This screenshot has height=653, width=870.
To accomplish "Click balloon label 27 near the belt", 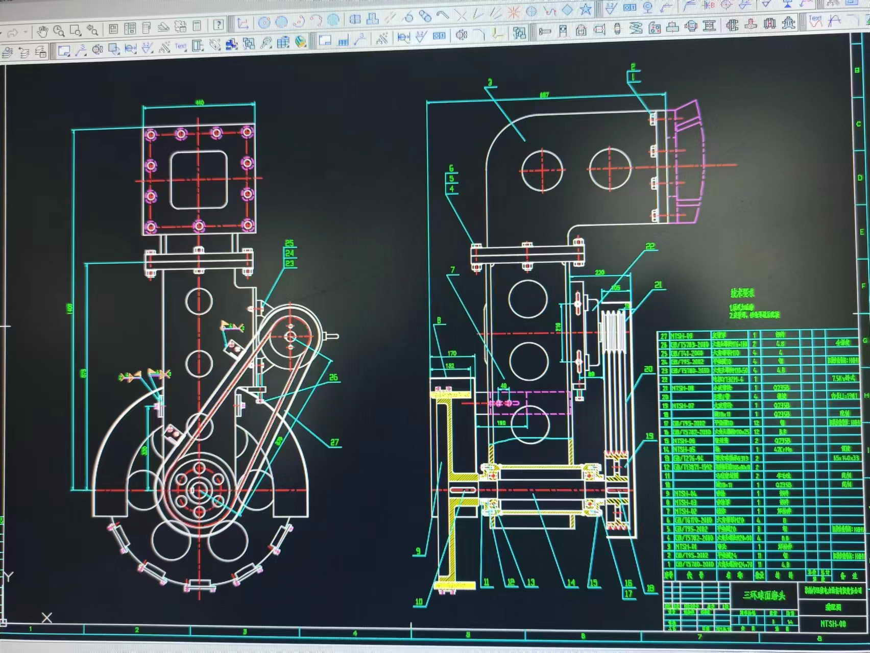I will 334,442.
